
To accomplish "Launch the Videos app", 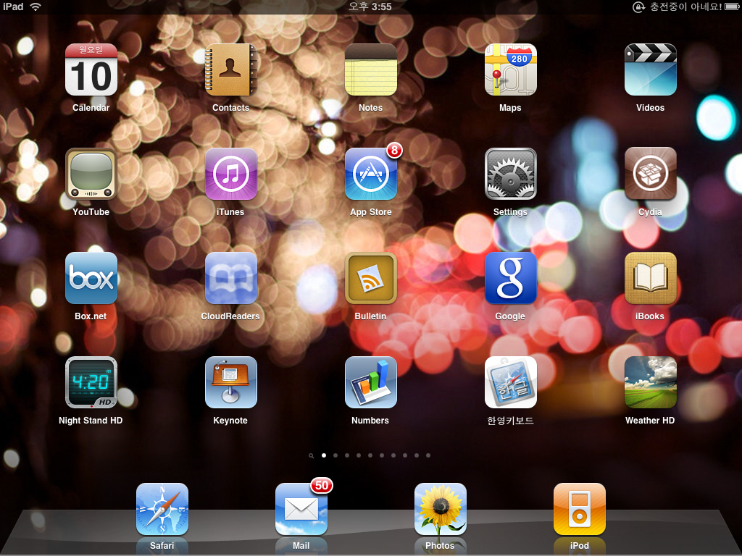I will point(650,69).
